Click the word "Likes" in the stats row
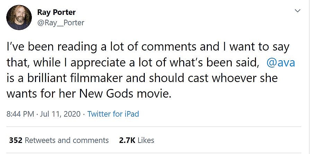Viewport: 310px width, 154px height. click(146, 140)
